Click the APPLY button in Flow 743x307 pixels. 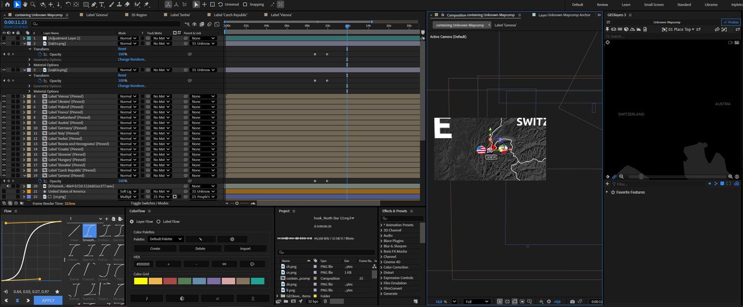coord(48,300)
